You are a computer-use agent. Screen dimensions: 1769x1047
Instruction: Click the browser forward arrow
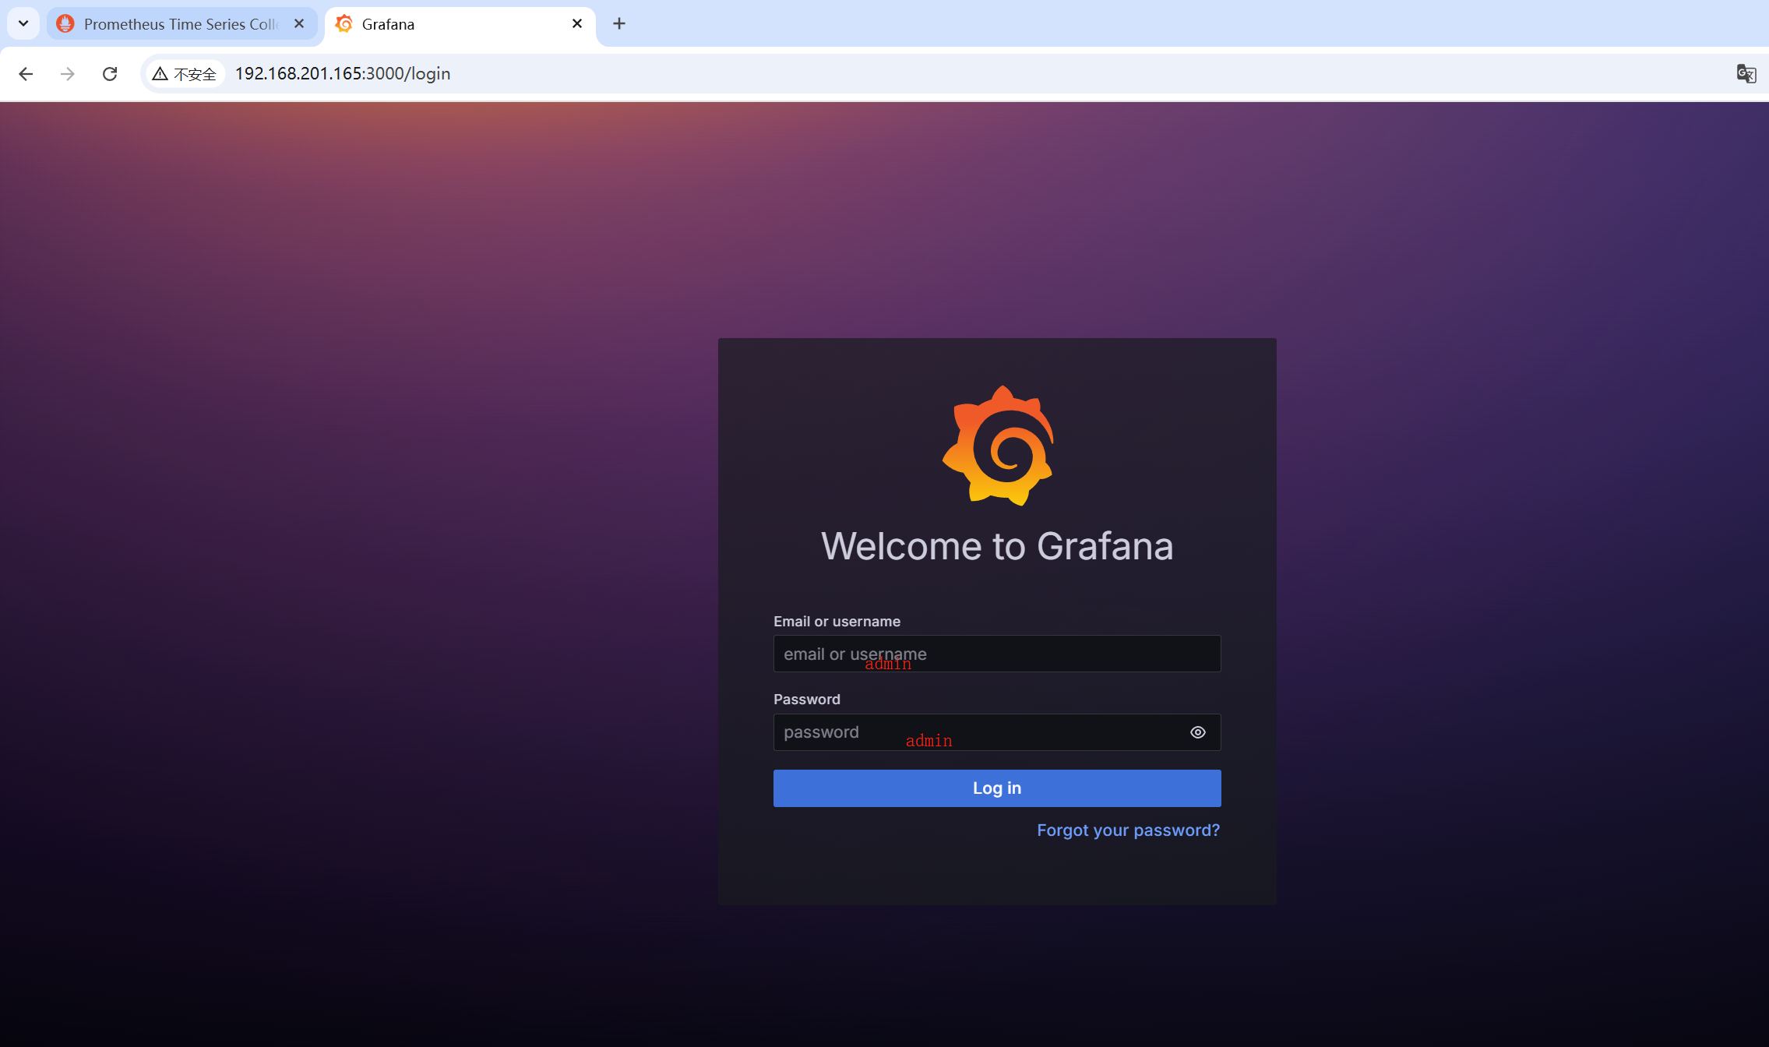point(68,74)
